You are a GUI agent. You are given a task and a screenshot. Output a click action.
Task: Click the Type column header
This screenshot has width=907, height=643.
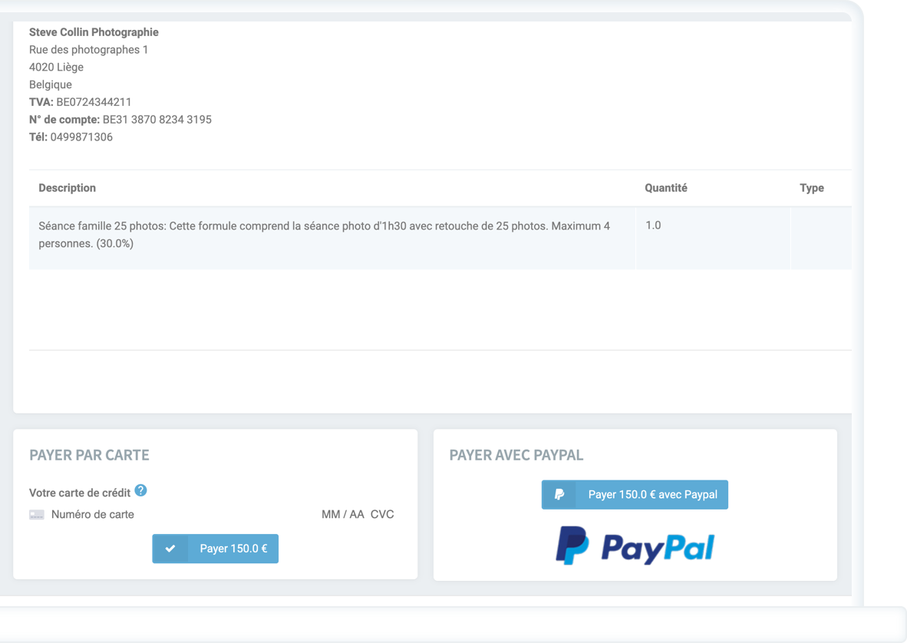(811, 188)
